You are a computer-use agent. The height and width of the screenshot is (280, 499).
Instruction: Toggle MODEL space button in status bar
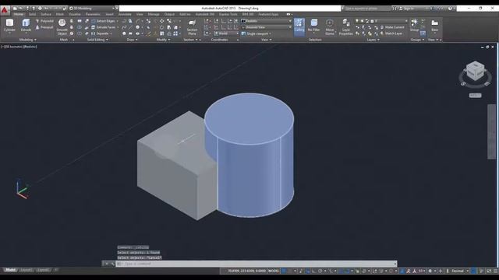click(x=274, y=271)
